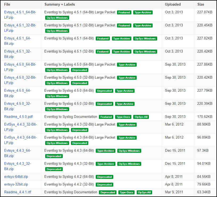Download Evtsys_4.5.0_32-Bit.zip file
This screenshot has height=197, width=217.
pos(18,106)
